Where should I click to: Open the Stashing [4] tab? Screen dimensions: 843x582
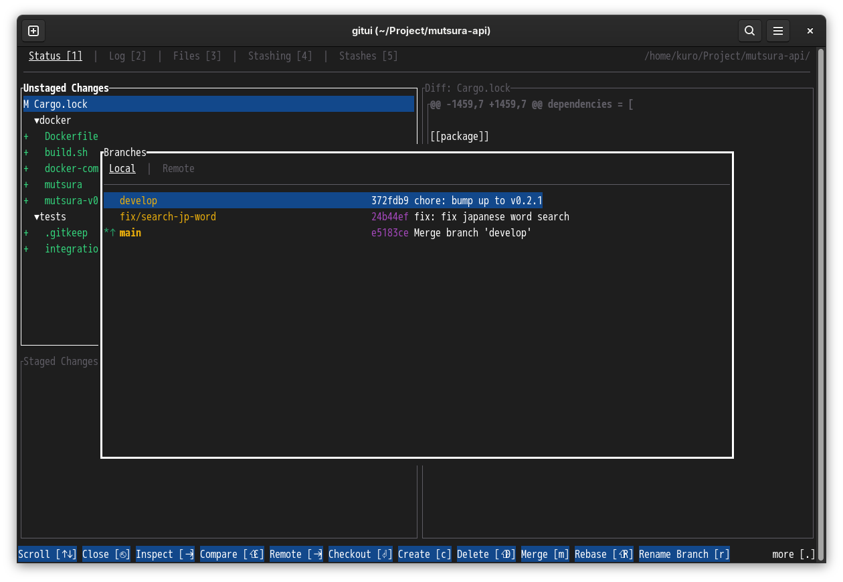click(x=280, y=56)
